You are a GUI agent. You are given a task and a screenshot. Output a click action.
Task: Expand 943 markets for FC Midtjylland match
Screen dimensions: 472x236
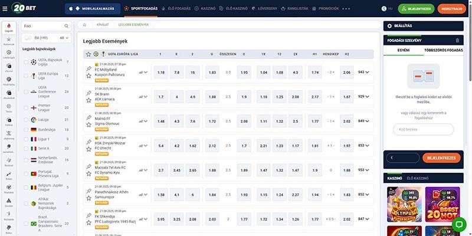(363, 72)
